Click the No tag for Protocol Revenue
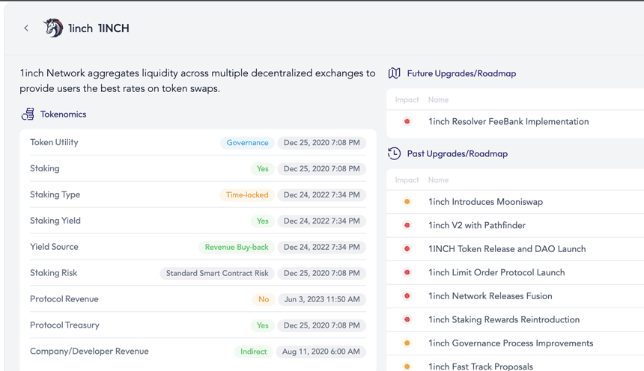The width and height of the screenshot is (644, 371). [264, 299]
